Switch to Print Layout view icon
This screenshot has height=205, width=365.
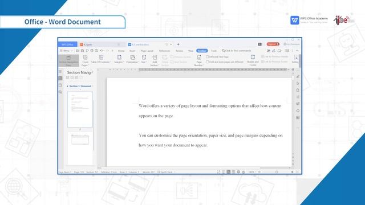coord(229,172)
